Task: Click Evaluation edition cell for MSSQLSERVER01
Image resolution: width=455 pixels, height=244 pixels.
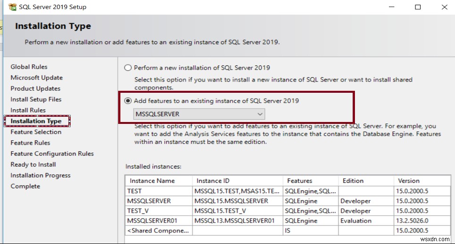Action: (x=366, y=220)
